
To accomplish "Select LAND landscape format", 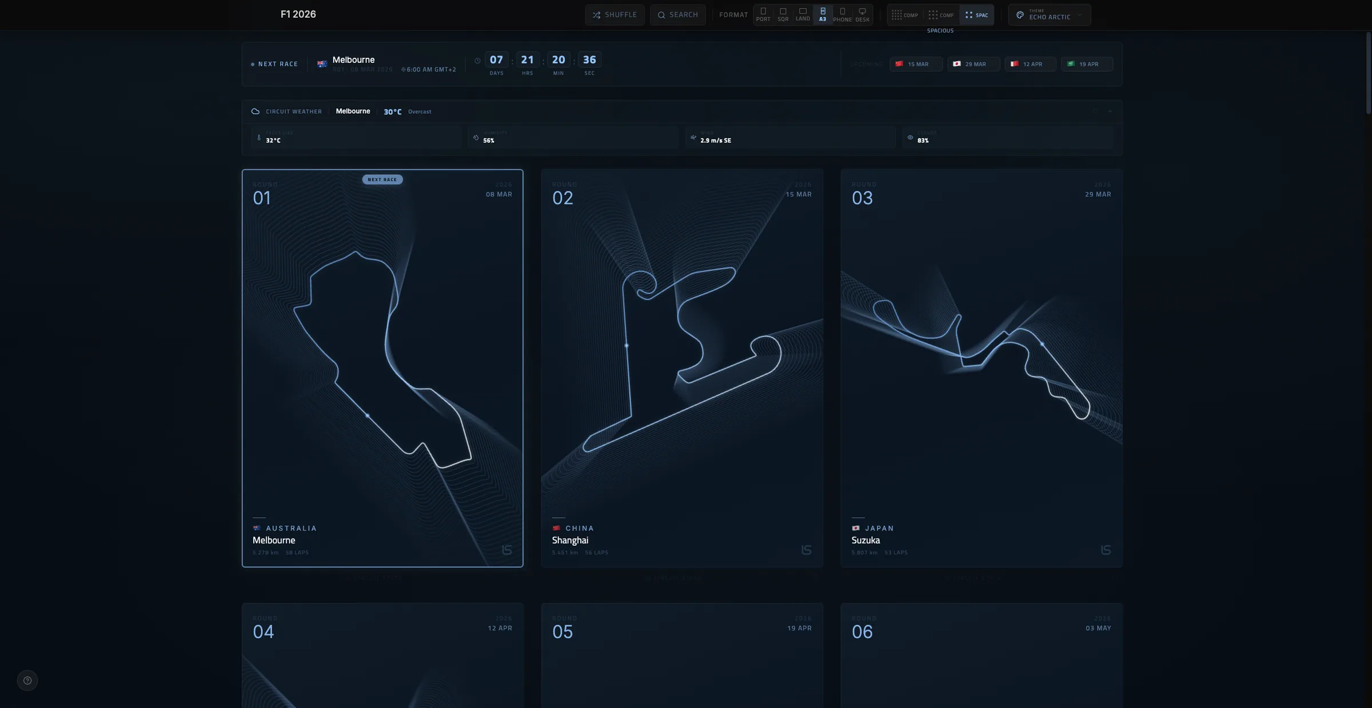I will point(803,15).
